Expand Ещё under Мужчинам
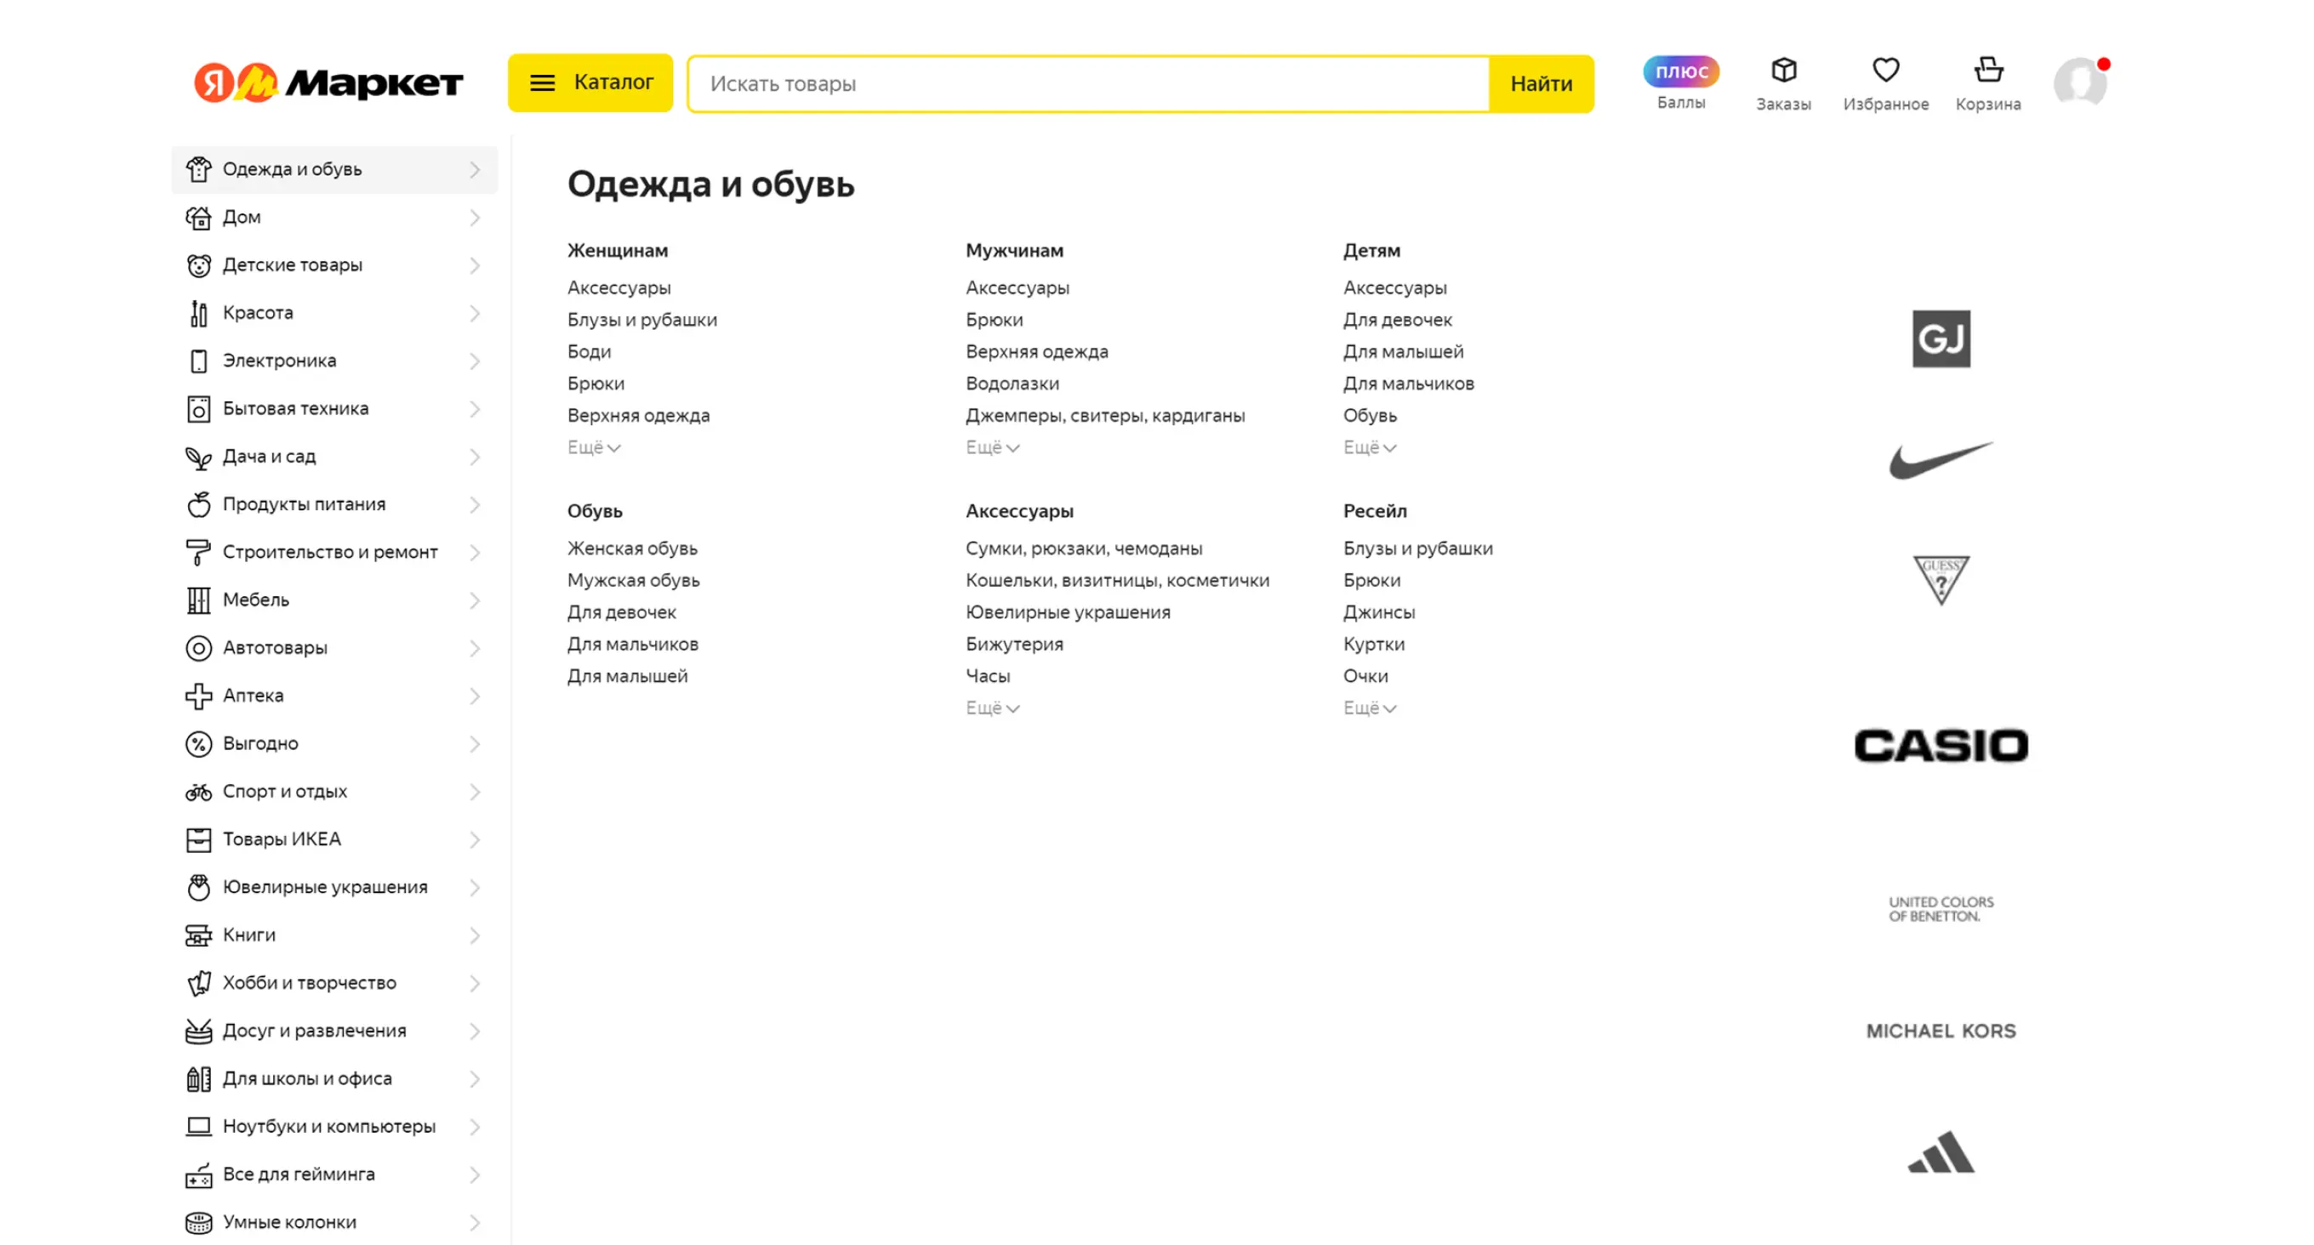Image resolution: width=2314 pixels, height=1245 pixels. click(992, 447)
